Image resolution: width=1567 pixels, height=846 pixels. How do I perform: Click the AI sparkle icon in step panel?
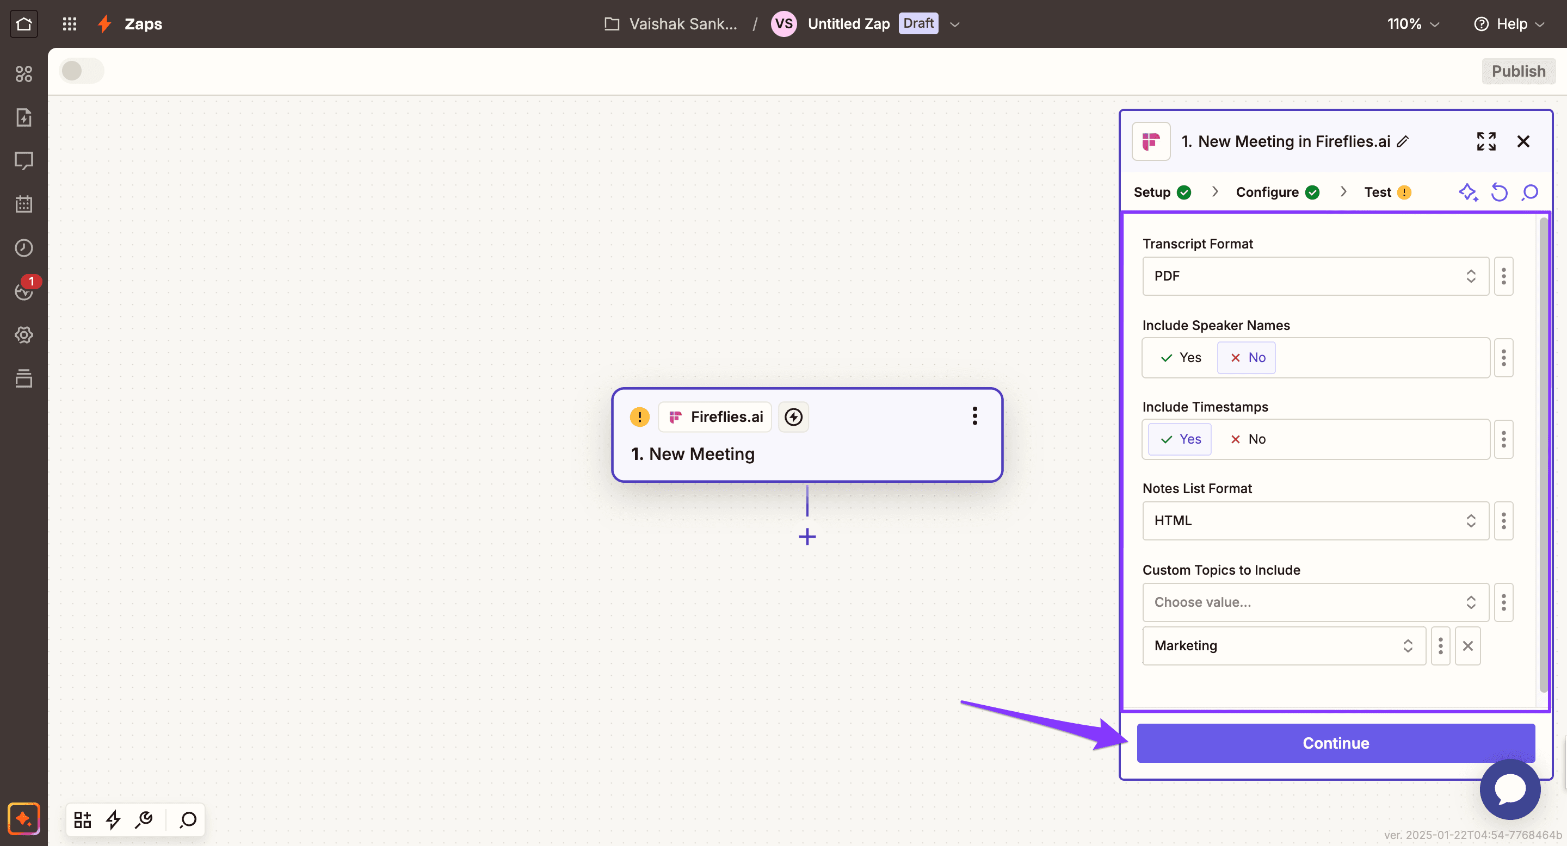(x=1468, y=192)
